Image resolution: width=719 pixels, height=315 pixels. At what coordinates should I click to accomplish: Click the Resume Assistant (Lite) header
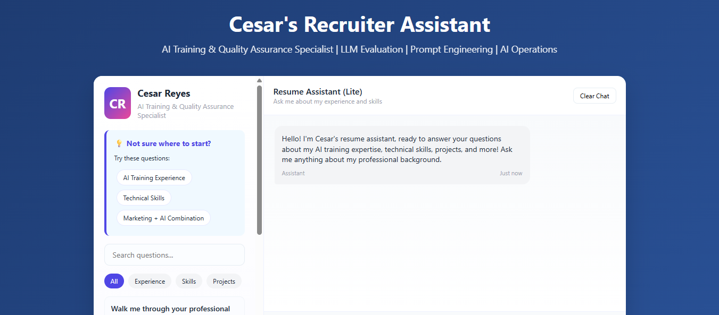click(317, 91)
